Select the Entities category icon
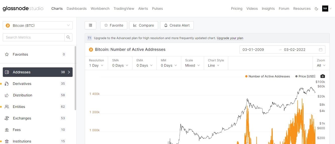335x144 pixels. [x=7, y=107]
